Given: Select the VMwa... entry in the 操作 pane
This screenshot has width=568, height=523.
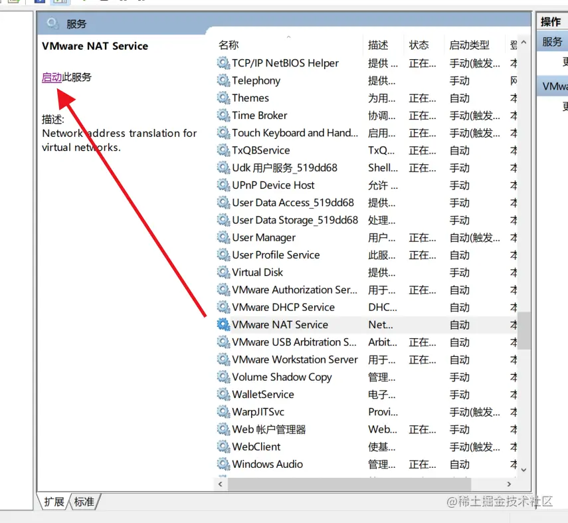Looking at the screenshot, I should 553,86.
